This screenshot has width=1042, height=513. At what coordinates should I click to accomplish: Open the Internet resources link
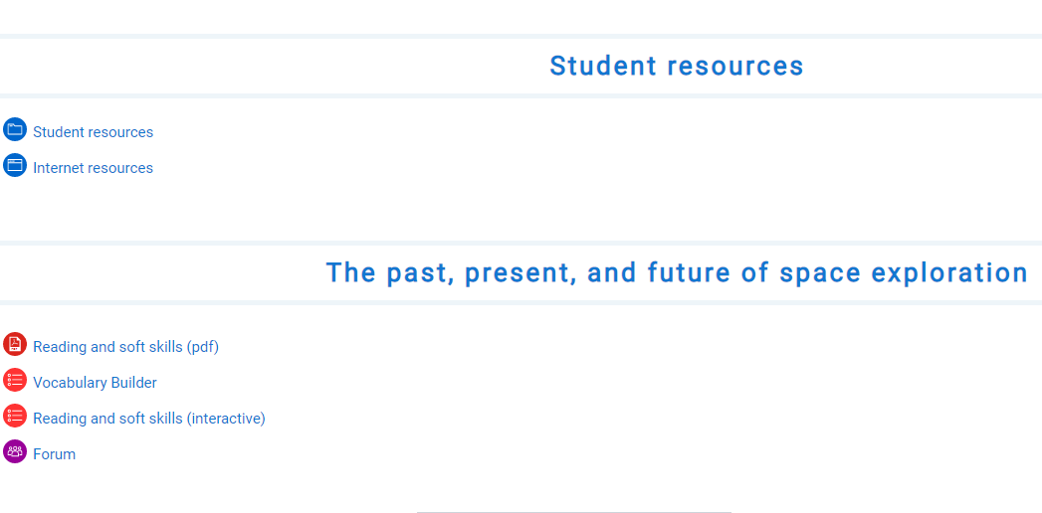pos(93,168)
